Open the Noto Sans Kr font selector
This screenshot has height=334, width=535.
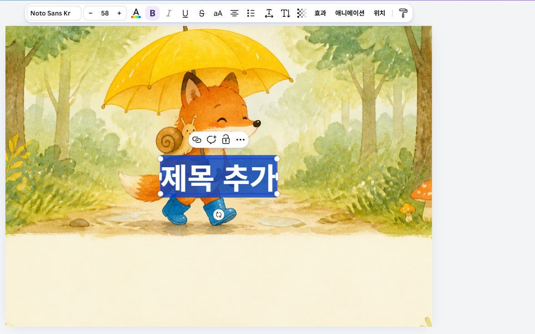coord(54,13)
